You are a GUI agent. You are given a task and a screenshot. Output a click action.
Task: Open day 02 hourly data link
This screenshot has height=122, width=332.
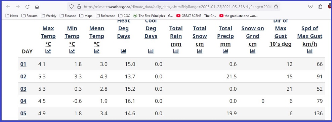coord(23,77)
